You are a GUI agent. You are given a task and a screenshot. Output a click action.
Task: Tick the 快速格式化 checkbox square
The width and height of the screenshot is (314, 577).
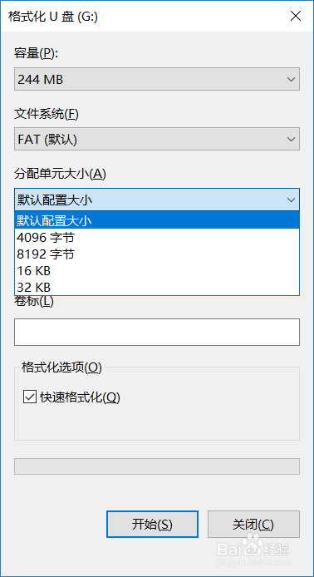pyautogui.click(x=30, y=397)
